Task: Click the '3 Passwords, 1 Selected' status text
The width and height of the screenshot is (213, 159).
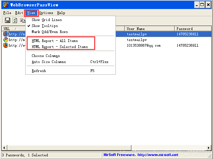Action: tap(25, 155)
